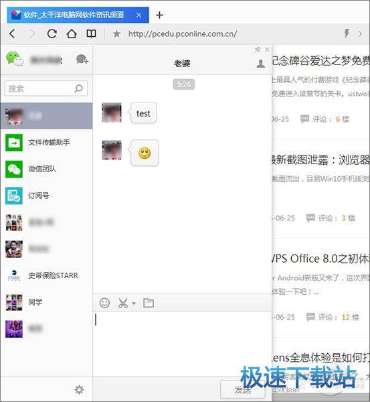Viewport: 370px width, 402px height.
Task: Open 史带保险STARR conversation
Action: click(46, 275)
